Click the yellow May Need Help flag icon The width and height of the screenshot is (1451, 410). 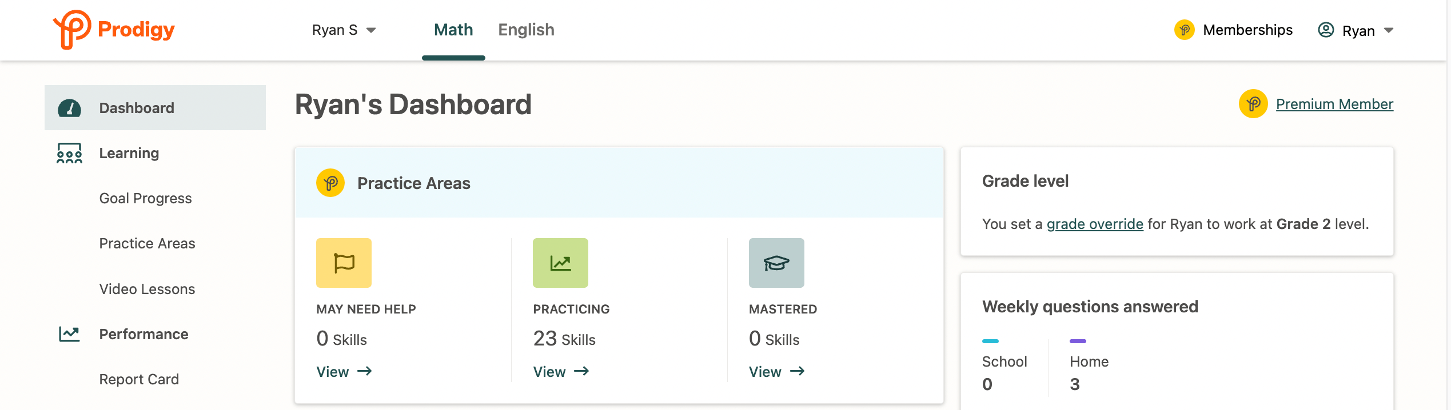(x=344, y=263)
